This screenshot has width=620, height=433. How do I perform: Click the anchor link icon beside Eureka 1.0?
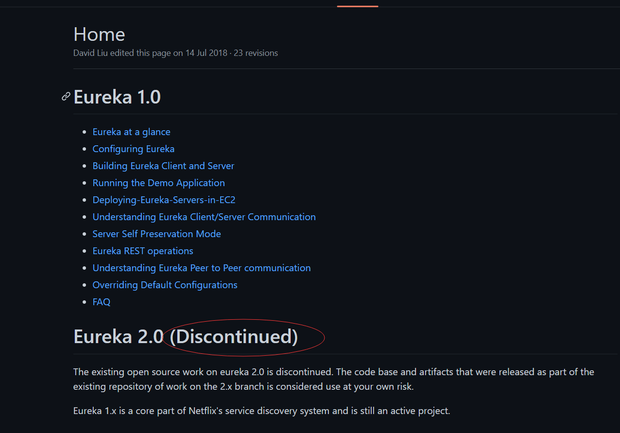[66, 97]
